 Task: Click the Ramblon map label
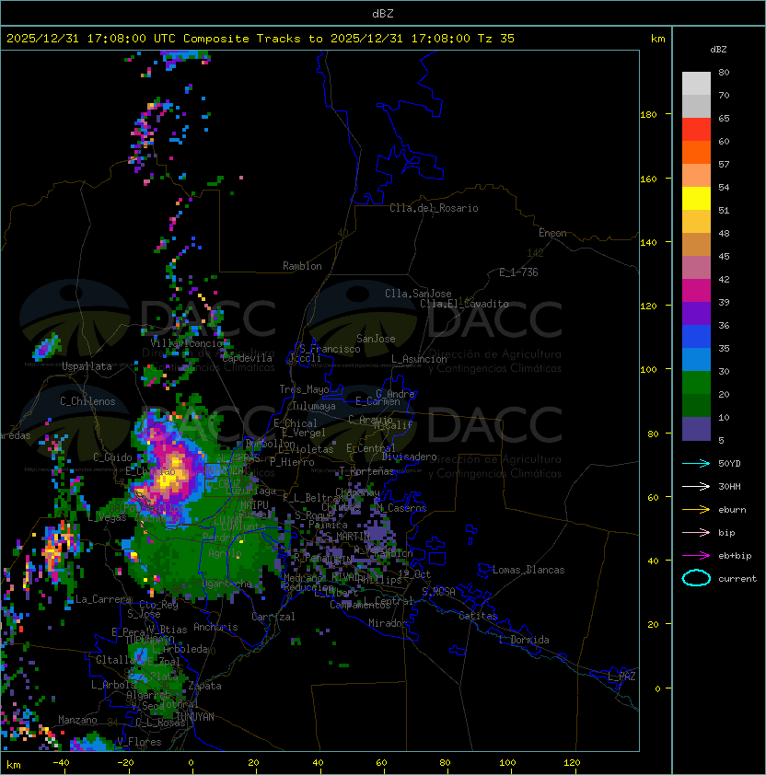coord(302,266)
